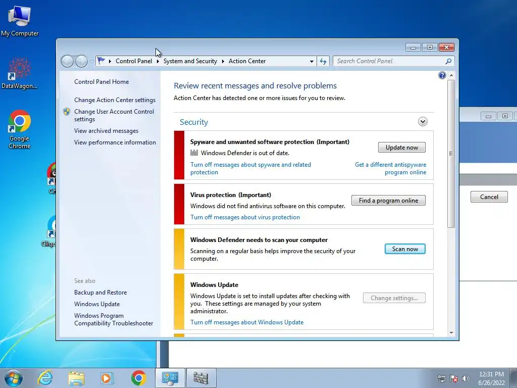Click the Change settings button for Windows Update
The width and height of the screenshot is (517, 388).
pyautogui.click(x=394, y=298)
